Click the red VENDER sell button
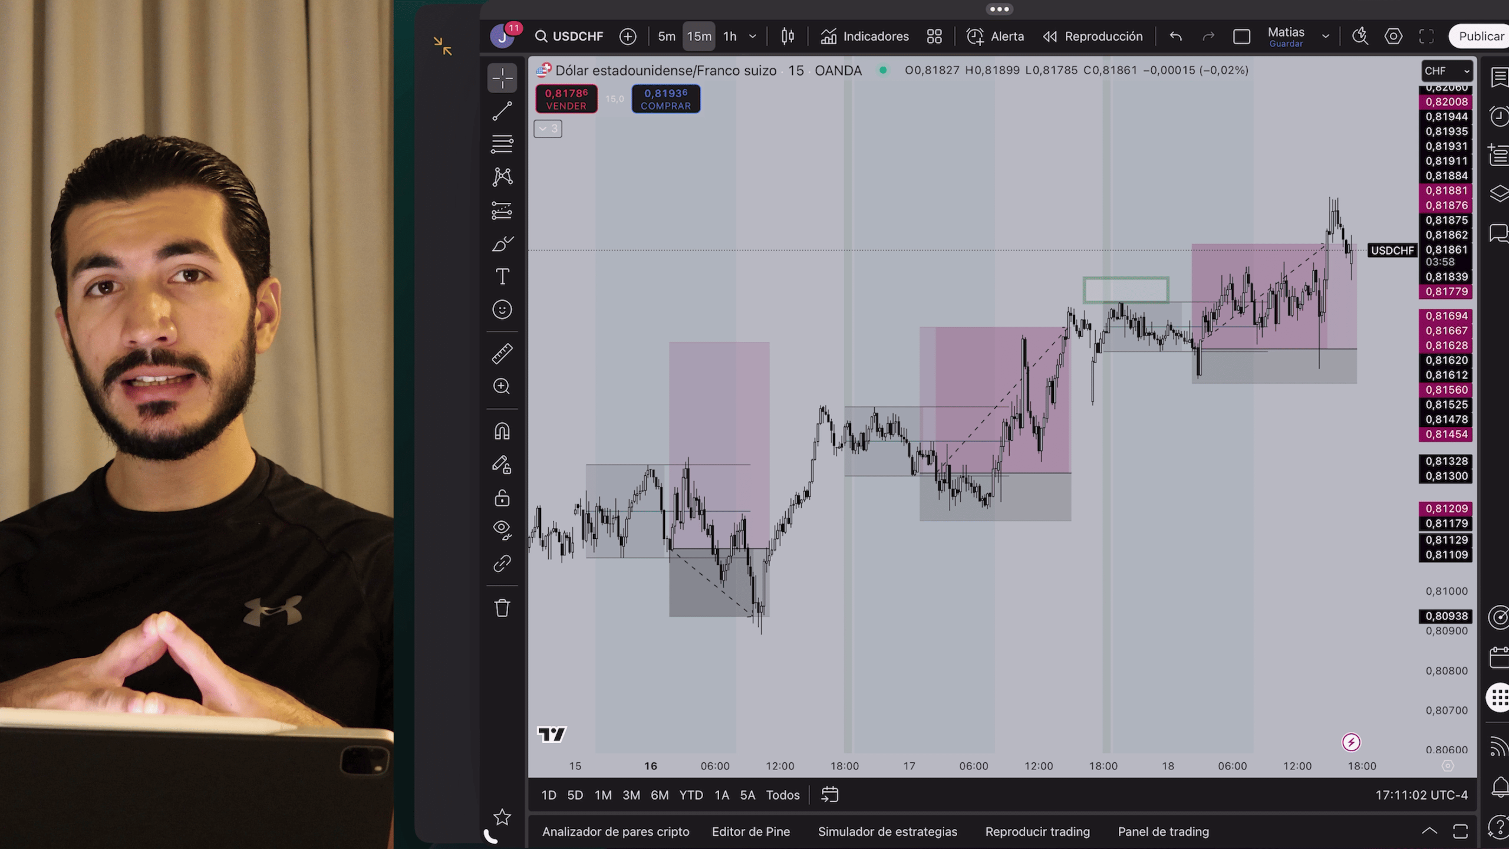1509x849 pixels. pos(566,99)
